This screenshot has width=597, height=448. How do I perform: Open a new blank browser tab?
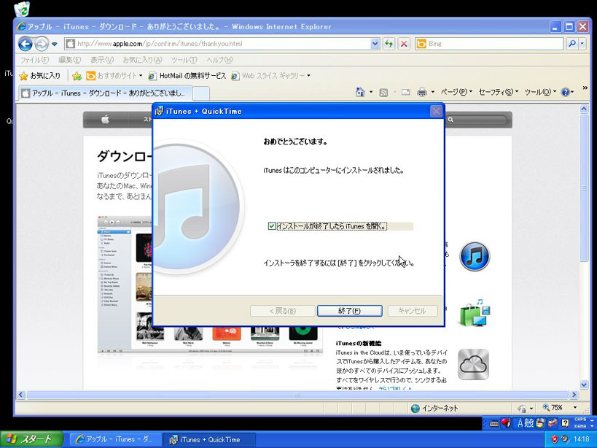tap(201, 93)
